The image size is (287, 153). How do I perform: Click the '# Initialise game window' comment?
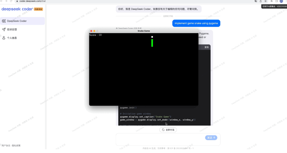pyautogui.click(x=136, y=114)
